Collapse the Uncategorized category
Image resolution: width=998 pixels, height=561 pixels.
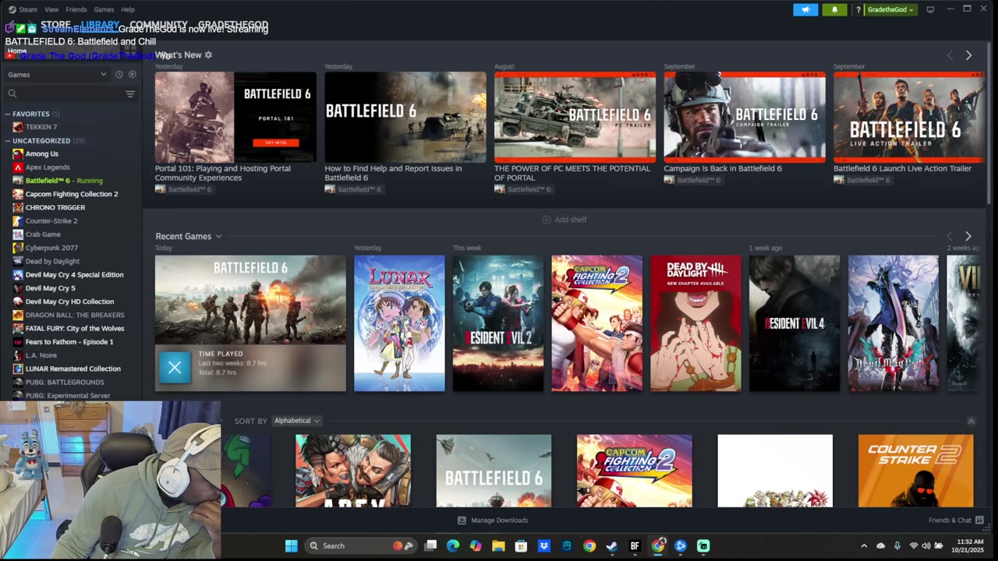click(8, 141)
